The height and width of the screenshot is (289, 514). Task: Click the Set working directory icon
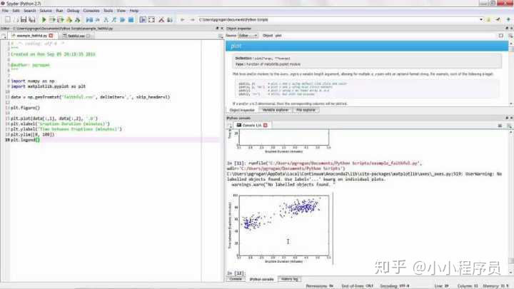(x=498, y=20)
